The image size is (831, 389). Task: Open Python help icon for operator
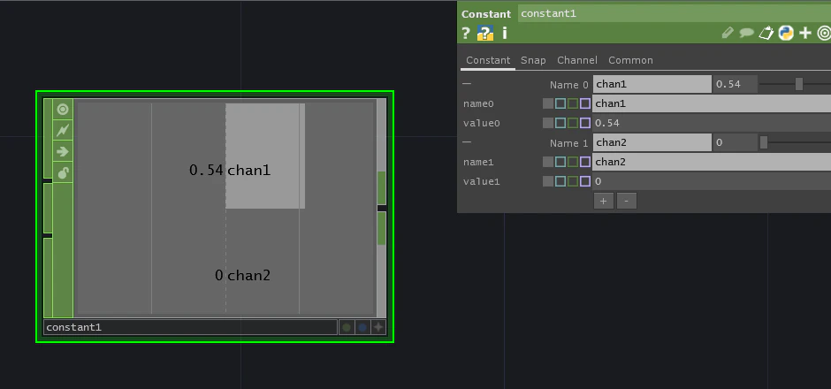tap(485, 34)
